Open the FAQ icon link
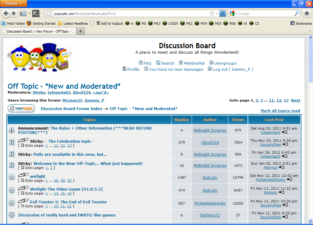Viewport: 313px width, 225px height. click(x=141, y=63)
